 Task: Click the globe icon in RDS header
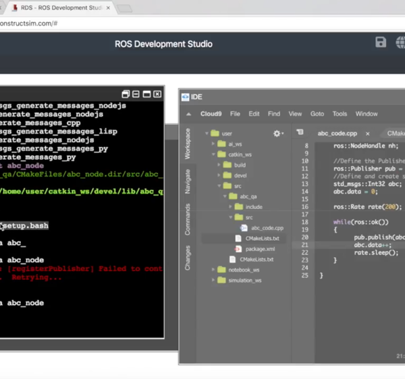coord(400,42)
